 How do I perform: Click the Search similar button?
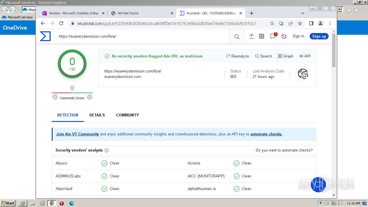pyautogui.click(x=263, y=56)
